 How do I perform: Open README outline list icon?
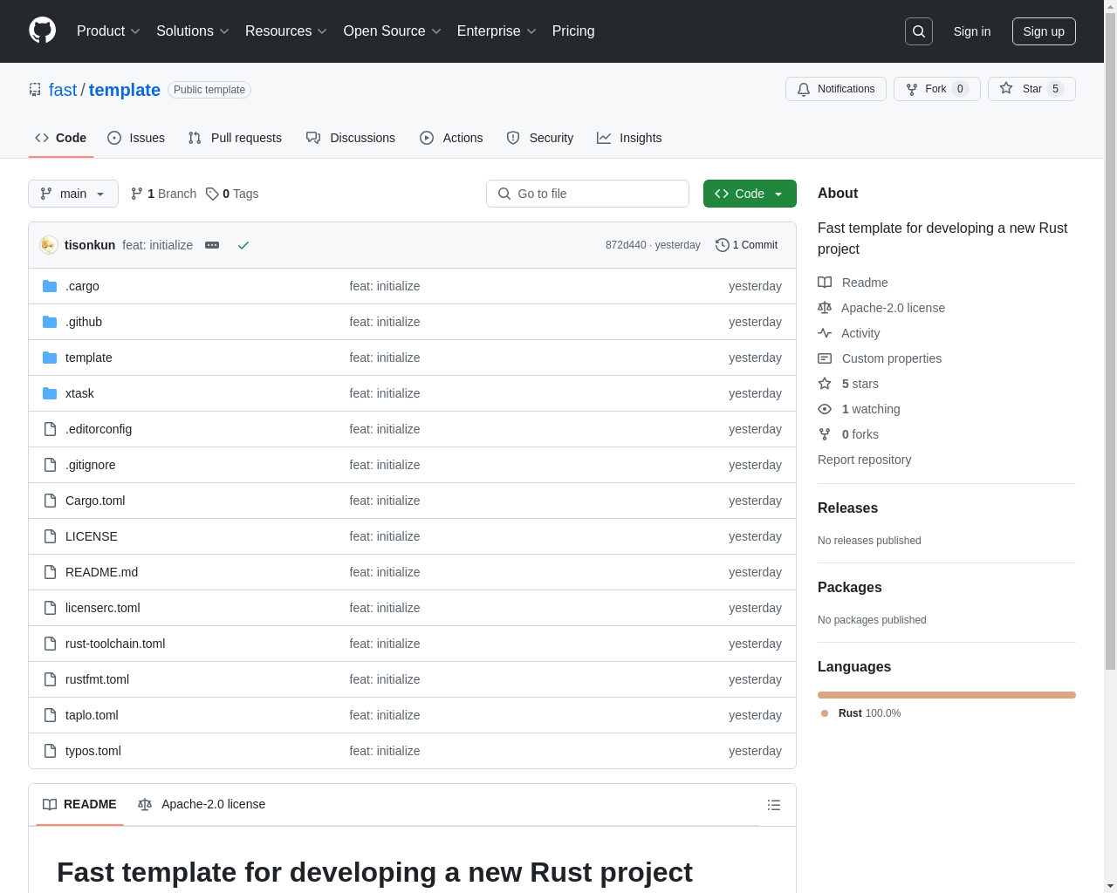tap(774, 805)
